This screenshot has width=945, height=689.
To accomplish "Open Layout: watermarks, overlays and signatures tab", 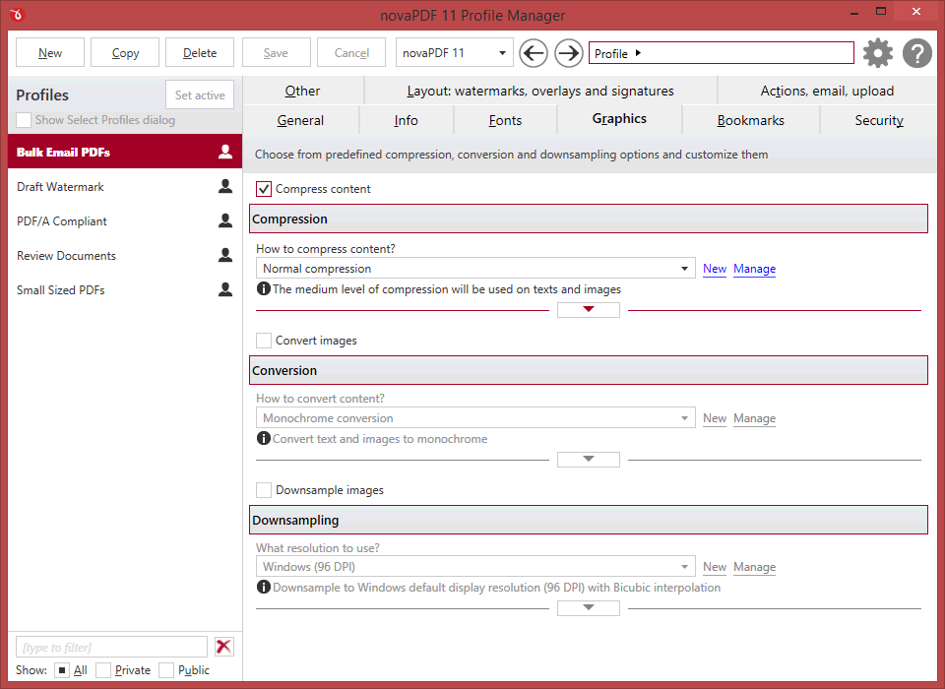I will (x=540, y=91).
